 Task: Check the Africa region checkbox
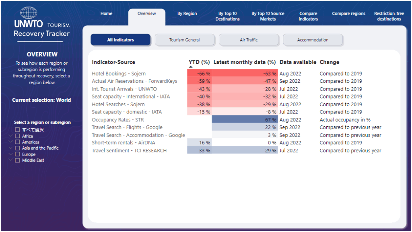17,136
